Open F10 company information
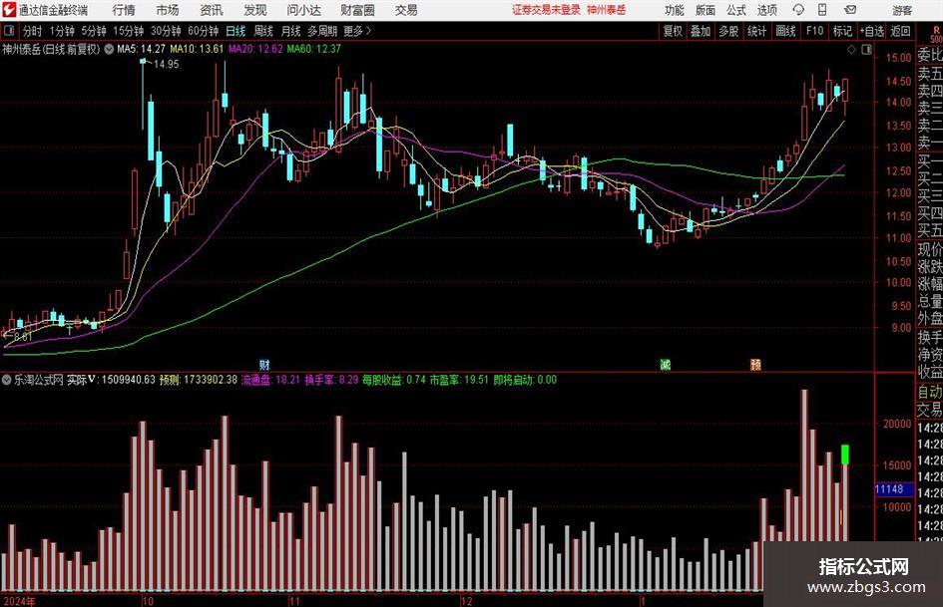The width and height of the screenshot is (943, 607). click(x=814, y=31)
